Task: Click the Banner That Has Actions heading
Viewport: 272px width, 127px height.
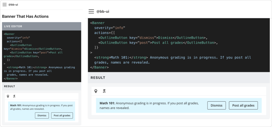Action: tap(25, 16)
